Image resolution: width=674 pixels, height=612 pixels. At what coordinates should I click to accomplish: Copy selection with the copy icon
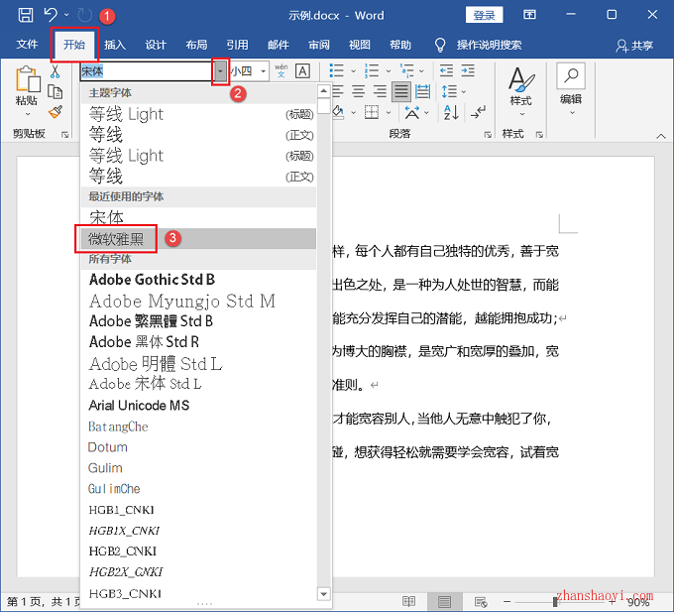coord(56,92)
